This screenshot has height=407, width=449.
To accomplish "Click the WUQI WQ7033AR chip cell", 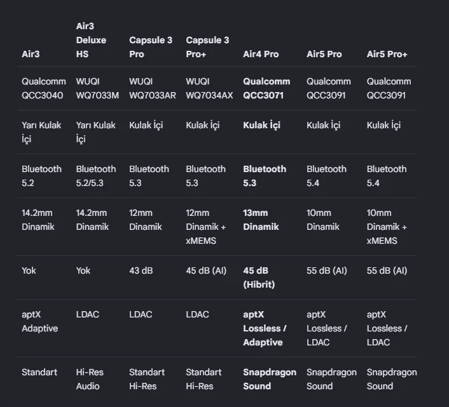I will click(153, 88).
